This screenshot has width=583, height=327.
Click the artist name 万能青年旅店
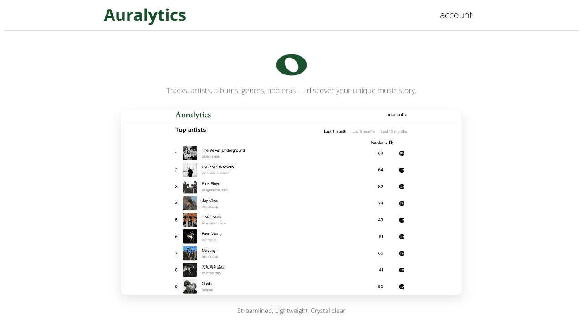click(213, 267)
